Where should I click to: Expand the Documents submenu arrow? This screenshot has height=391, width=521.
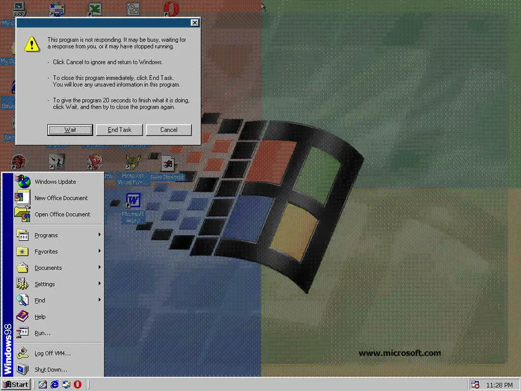(99, 267)
